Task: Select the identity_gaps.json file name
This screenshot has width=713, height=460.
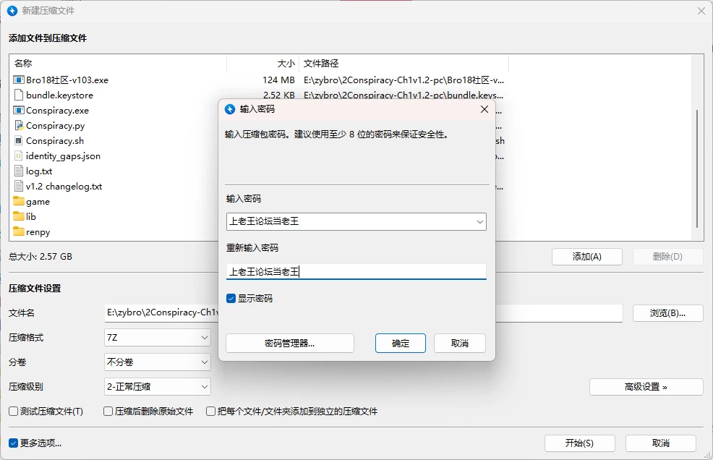Action: [x=63, y=156]
